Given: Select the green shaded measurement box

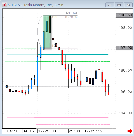Looking at the screenshot, I should click(x=47, y=32).
